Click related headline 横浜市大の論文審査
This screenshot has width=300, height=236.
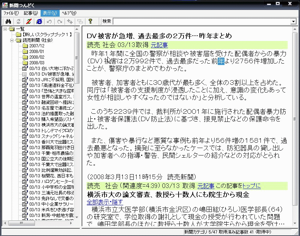click(168, 195)
